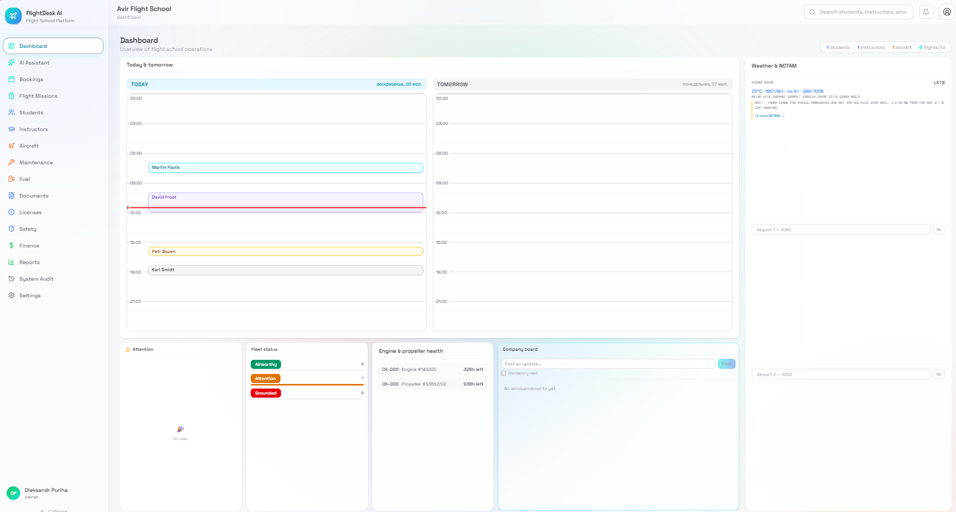The image size is (956, 512).
Task: Click the Post an update field
Action: pyautogui.click(x=608, y=364)
